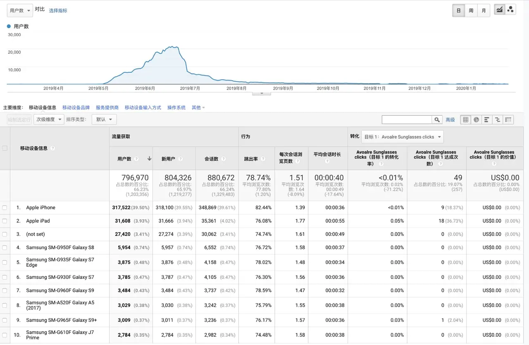Open help for 每次会话浏览页数 column

click(x=298, y=161)
